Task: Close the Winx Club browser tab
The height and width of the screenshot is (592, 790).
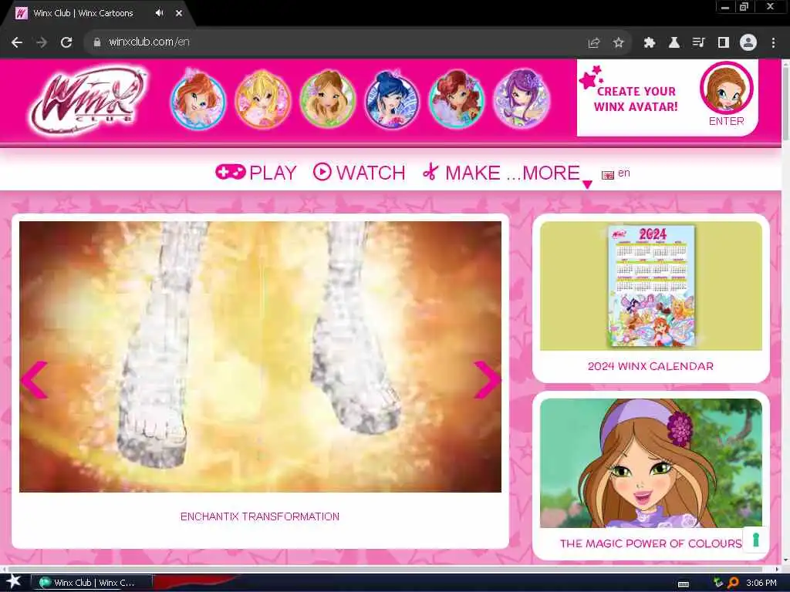Action: pos(179,13)
